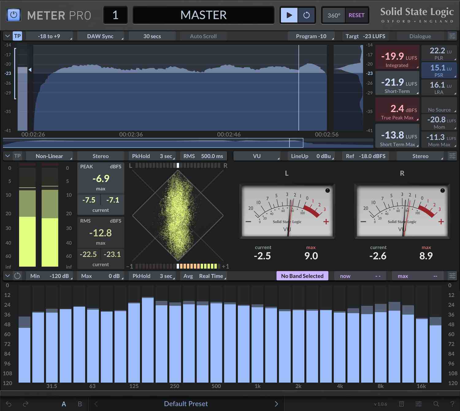The width and height of the screenshot is (460, 411).
Task: Click the 360° button
Action: tap(333, 15)
